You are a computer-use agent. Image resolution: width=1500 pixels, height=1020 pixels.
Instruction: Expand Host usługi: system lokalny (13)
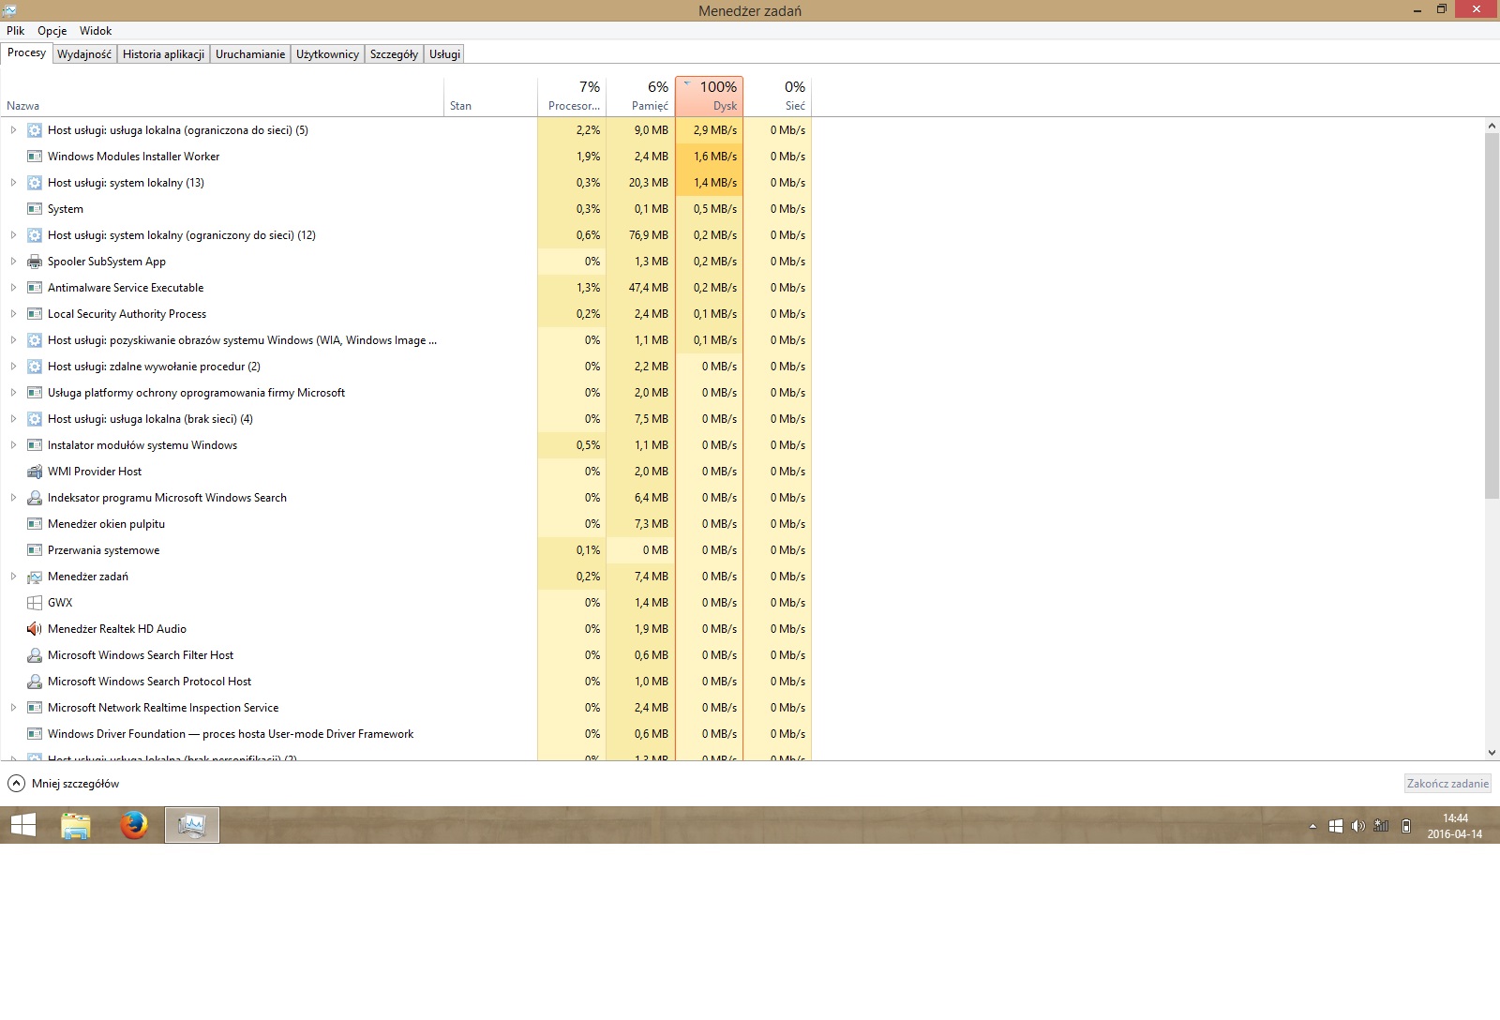tap(13, 183)
